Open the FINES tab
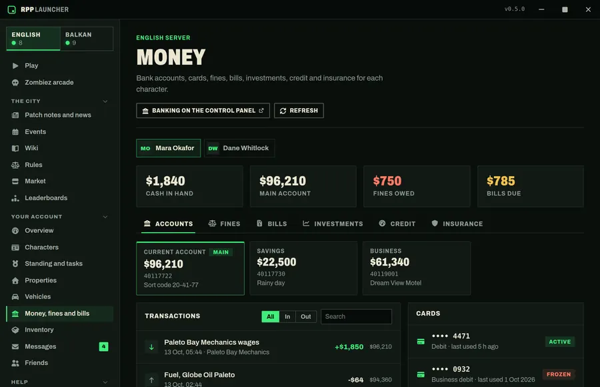 tap(224, 224)
